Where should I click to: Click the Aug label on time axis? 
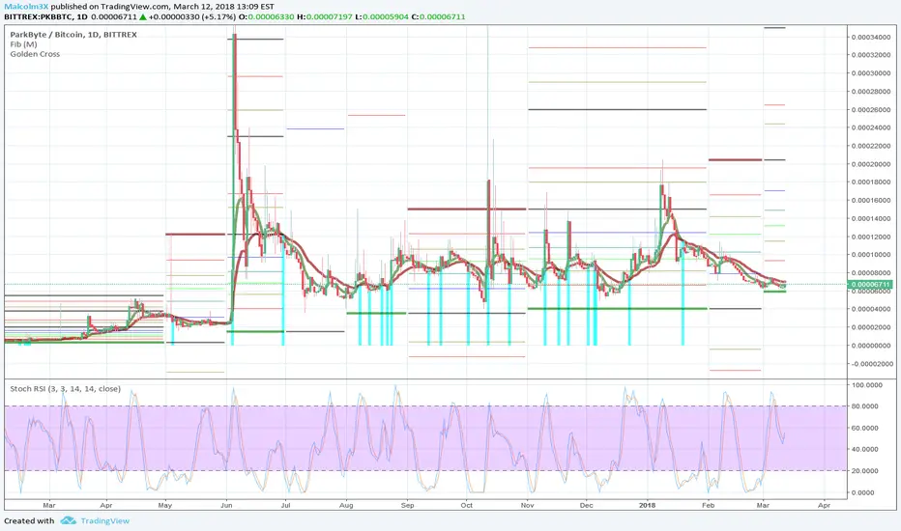(x=346, y=506)
